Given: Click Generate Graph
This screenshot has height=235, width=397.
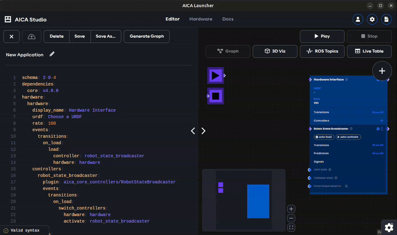Looking at the screenshot, I should [x=146, y=36].
